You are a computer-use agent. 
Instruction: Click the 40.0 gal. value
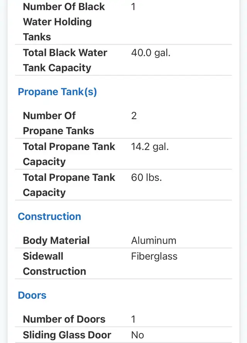151,53
